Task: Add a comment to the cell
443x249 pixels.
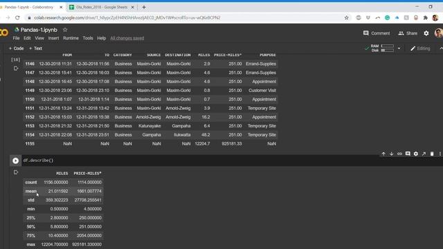Action: click(408, 154)
